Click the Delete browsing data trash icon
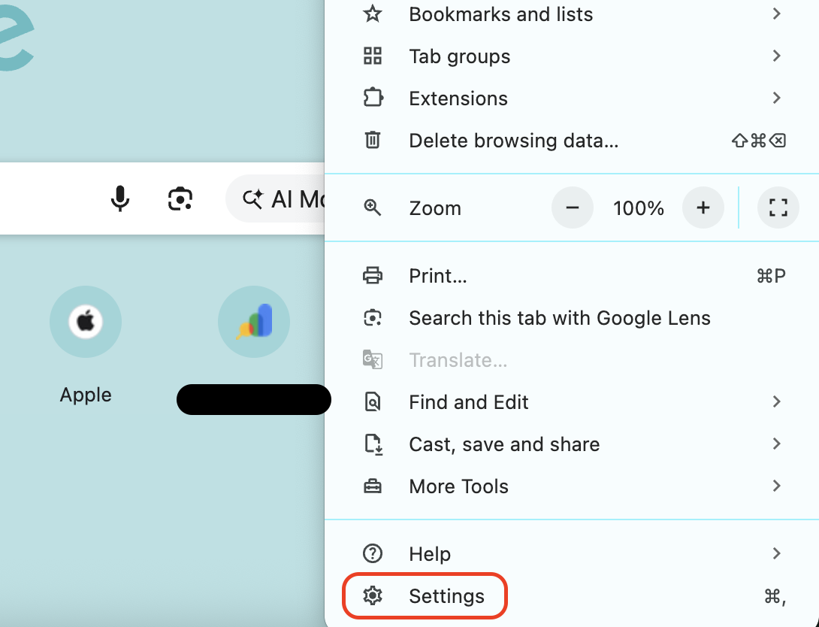Viewport: 819px width, 627px height. click(x=373, y=140)
